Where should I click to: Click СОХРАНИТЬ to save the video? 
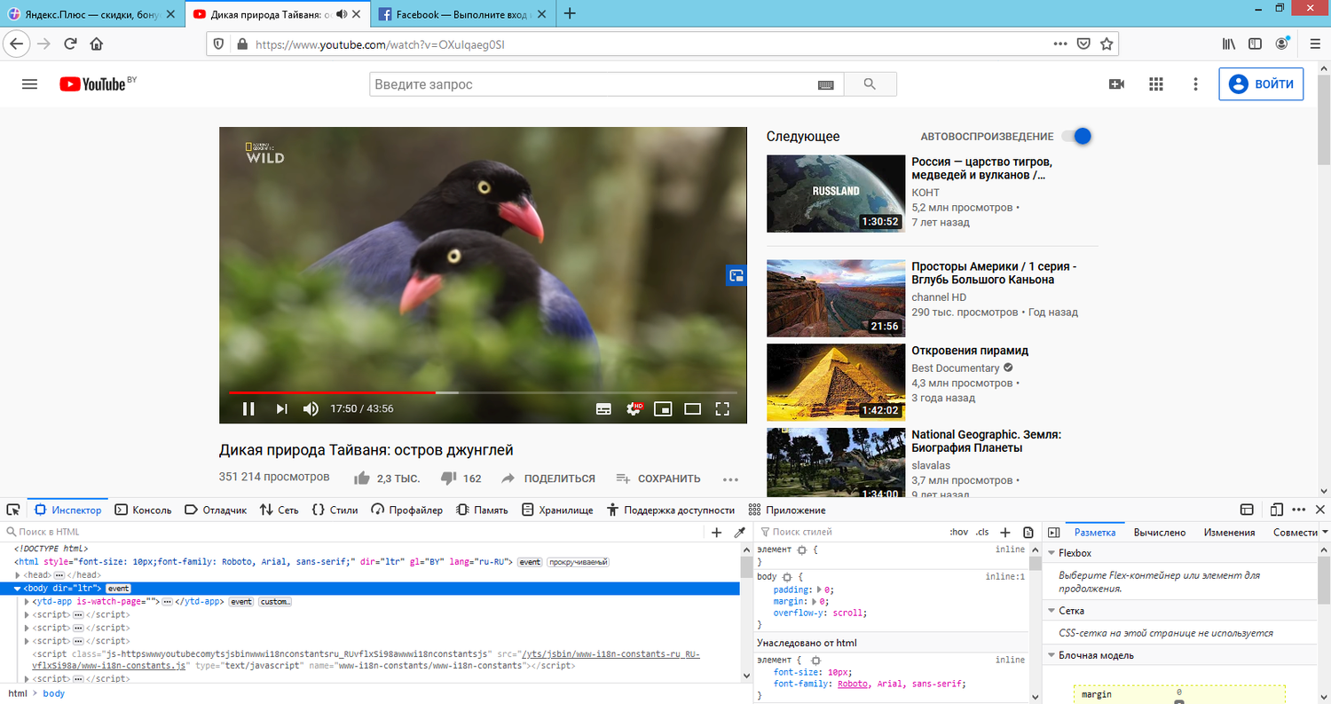pyautogui.click(x=658, y=479)
